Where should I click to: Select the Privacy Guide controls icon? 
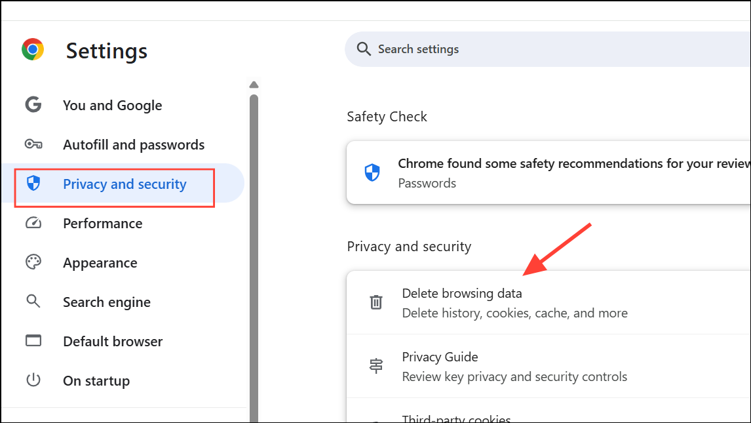375,365
